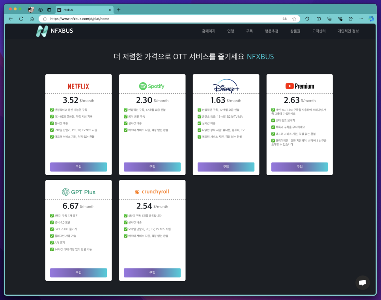Open the browser profile avatar

(31, 10)
